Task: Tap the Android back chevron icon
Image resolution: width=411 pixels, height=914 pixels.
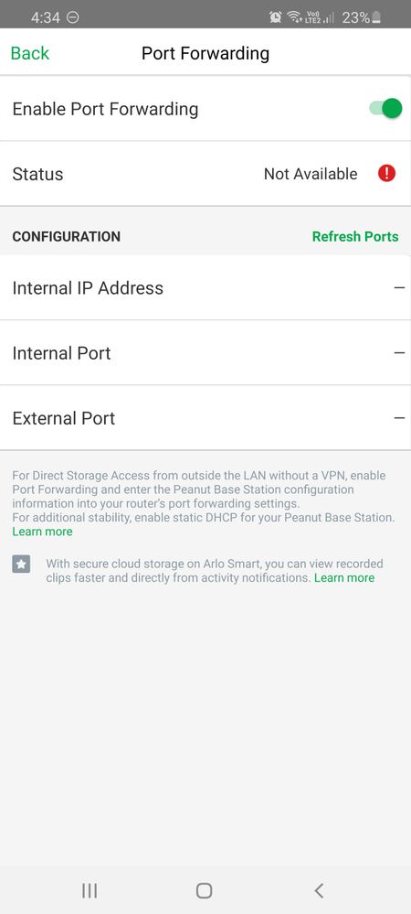Action: click(x=319, y=890)
